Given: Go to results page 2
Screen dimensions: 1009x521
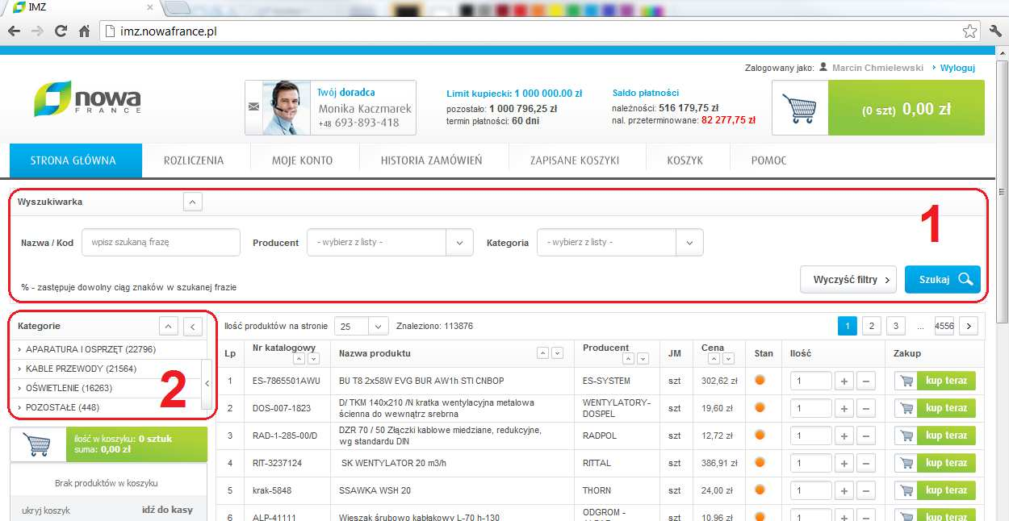Looking at the screenshot, I should (871, 326).
